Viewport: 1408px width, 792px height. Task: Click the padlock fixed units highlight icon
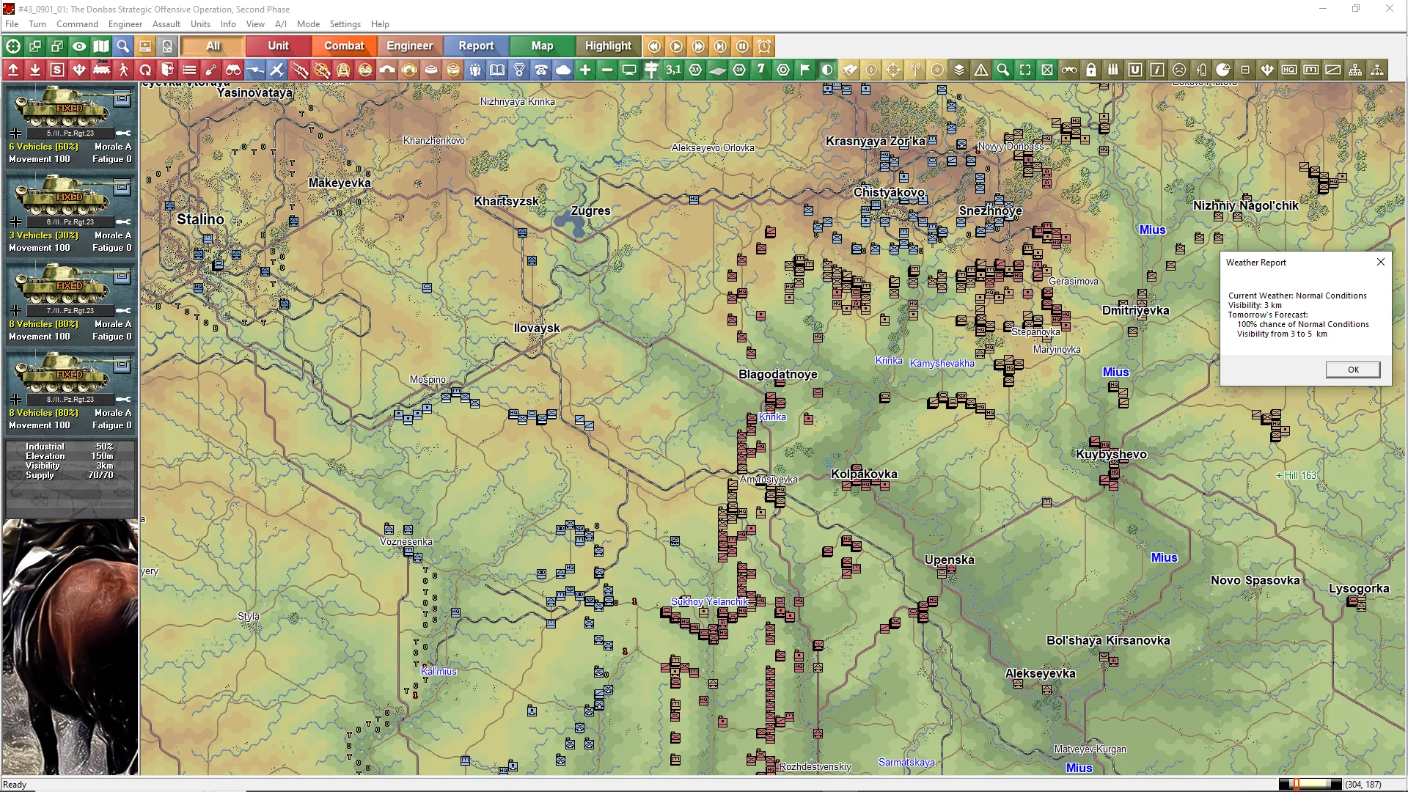pyautogui.click(x=1091, y=70)
